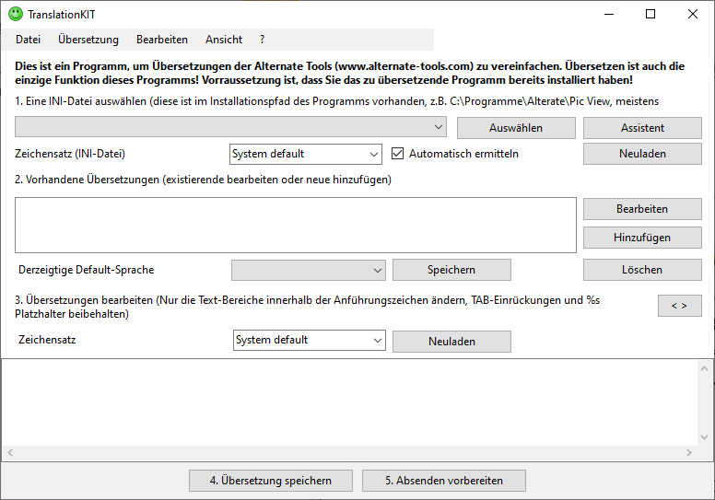The width and height of the screenshot is (715, 500).
Task: Open the lower Zeichensatz System default dropdown
Action: [x=310, y=341]
